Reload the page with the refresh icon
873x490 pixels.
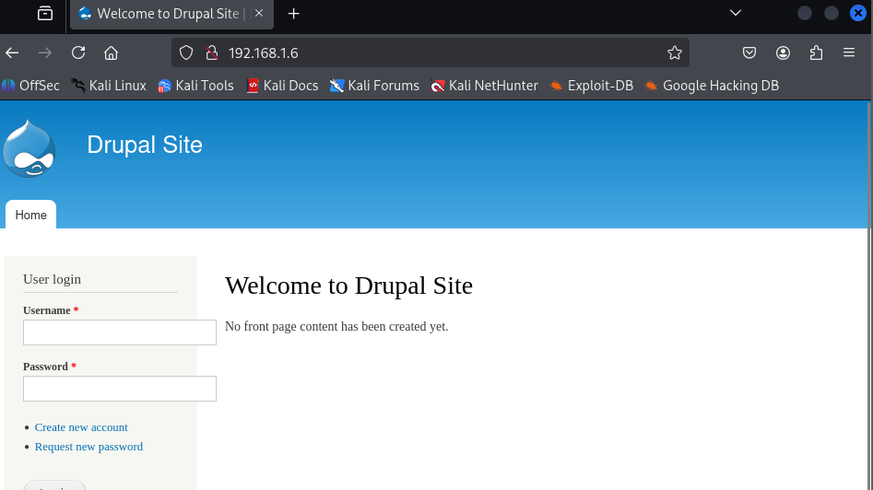click(x=78, y=52)
